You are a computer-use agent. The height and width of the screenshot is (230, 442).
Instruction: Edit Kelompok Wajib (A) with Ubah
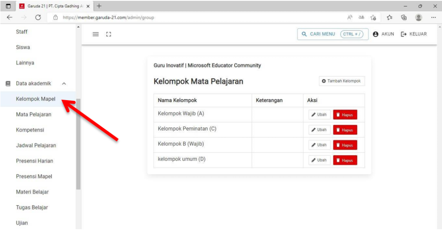pyautogui.click(x=319, y=115)
